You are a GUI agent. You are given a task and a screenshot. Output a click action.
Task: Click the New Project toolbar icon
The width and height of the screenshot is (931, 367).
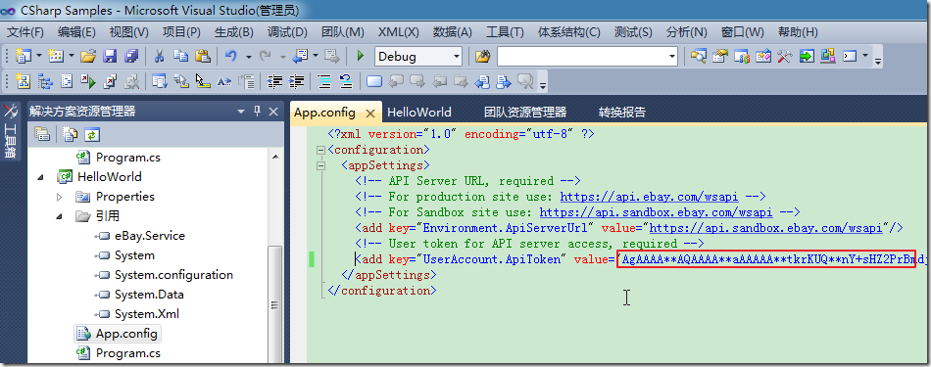24,57
